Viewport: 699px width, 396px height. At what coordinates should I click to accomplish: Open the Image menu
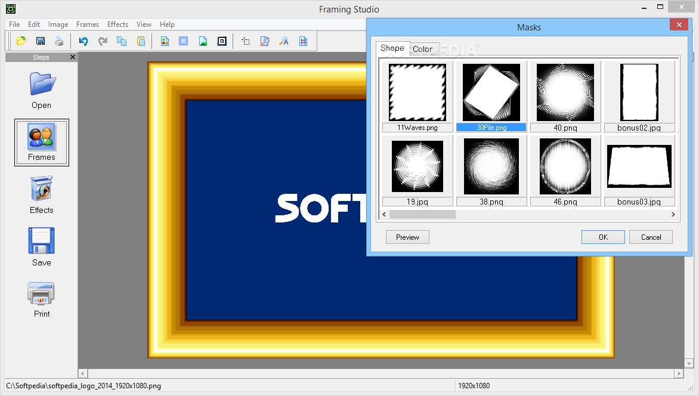point(58,24)
